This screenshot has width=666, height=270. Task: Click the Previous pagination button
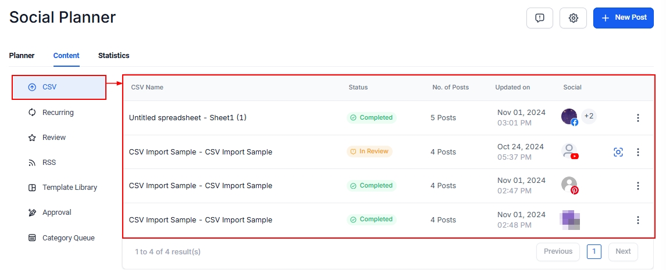(558, 251)
